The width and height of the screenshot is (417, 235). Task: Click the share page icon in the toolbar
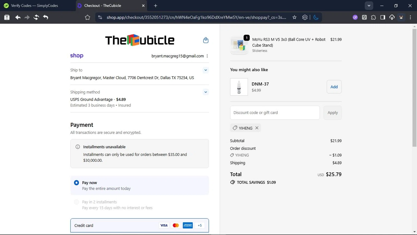[7, 17]
